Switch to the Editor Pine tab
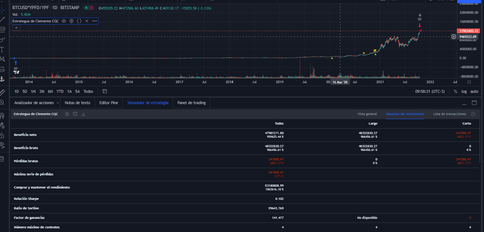484x232 pixels. (108, 103)
